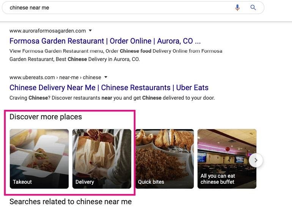Click the www.ubereats.com domain text

tap(32, 77)
